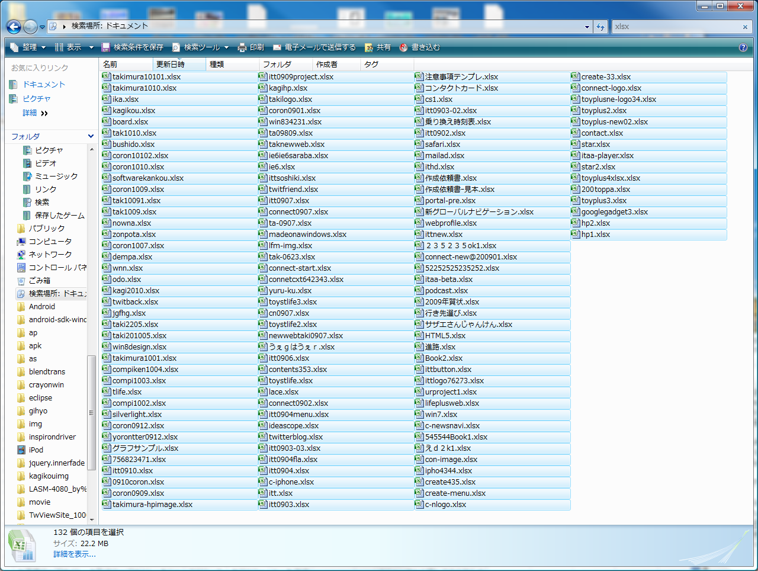This screenshot has width=758, height=571.
Task: Click the googlegadget3.xlsx file icon
Action: click(x=576, y=211)
